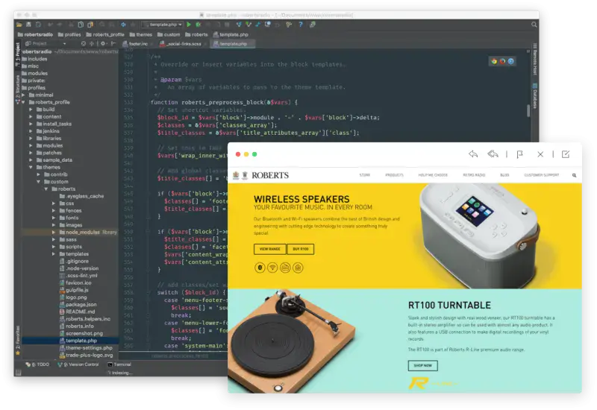Click the hide panel icon in the Project header
This screenshot has width=597, height=410.
point(113,44)
